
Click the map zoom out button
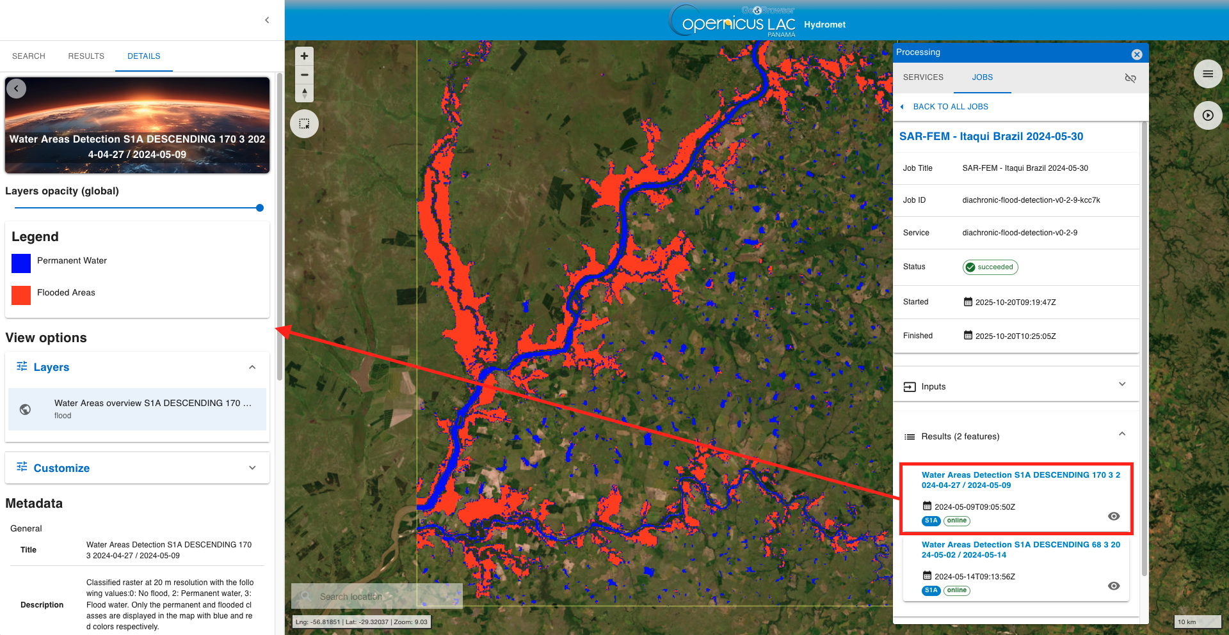click(304, 75)
